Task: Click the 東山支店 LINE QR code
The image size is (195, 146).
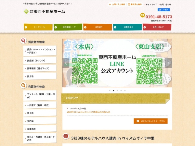Action: pyautogui.click(x=149, y=71)
